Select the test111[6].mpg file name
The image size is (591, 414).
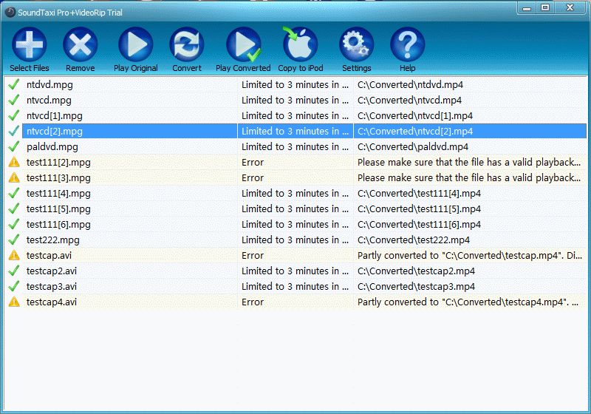coord(58,224)
